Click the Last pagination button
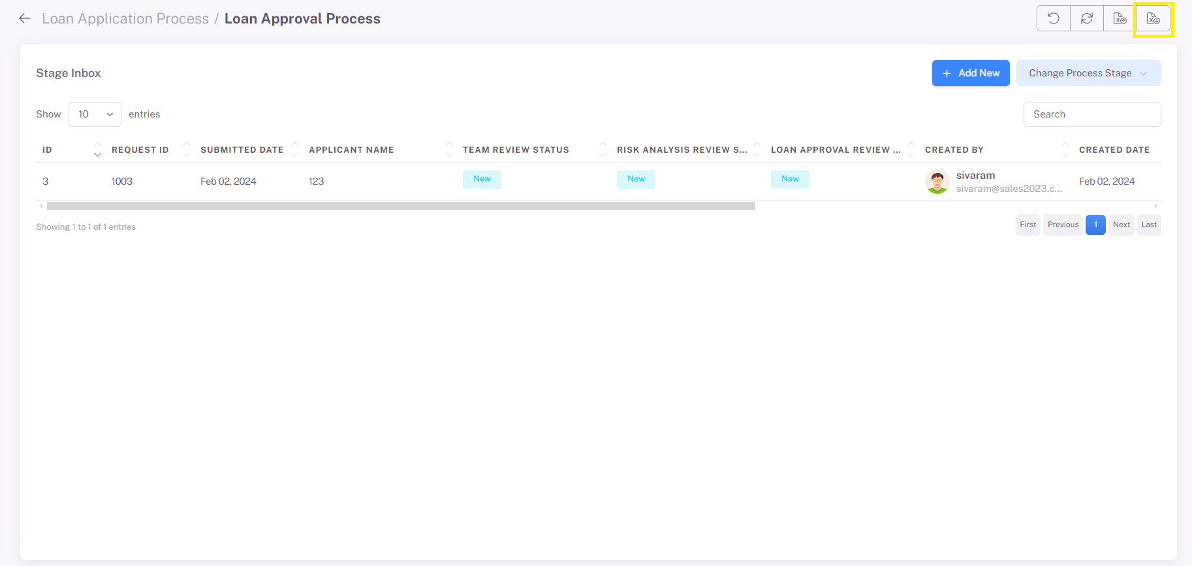1192x566 pixels. coord(1149,225)
